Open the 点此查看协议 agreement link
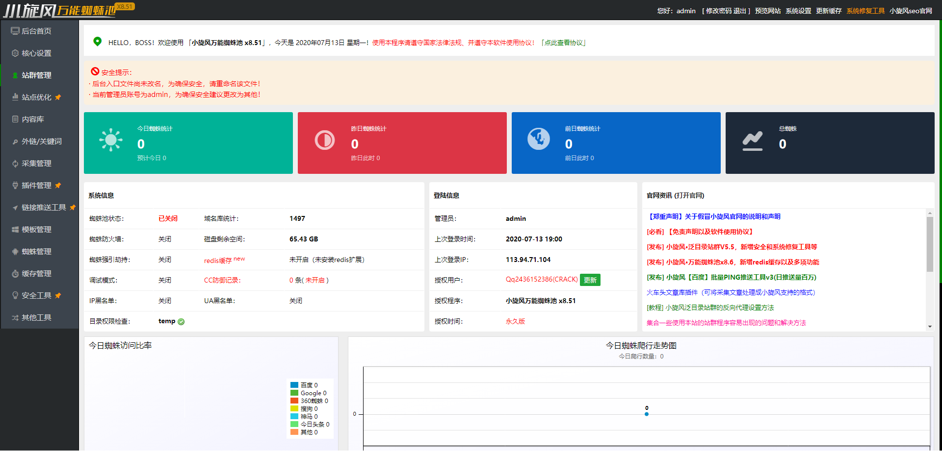This screenshot has height=451, width=942. tap(564, 43)
